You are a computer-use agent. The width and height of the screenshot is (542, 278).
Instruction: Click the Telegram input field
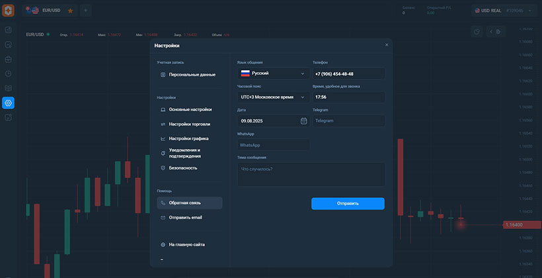point(349,121)
